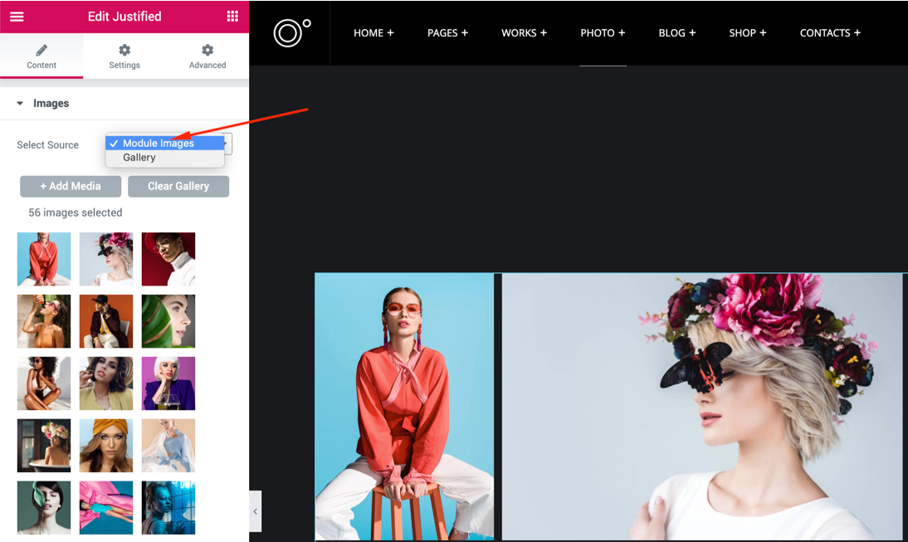
Task: Select the figure lying on pink thumbnail
Action: click(x=106, y=507)
